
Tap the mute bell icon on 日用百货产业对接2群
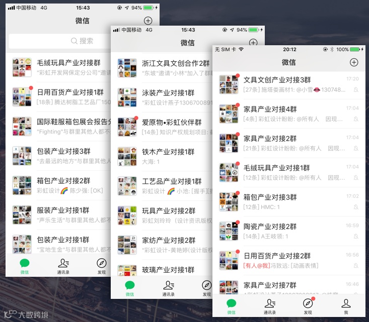coord(356,266)
